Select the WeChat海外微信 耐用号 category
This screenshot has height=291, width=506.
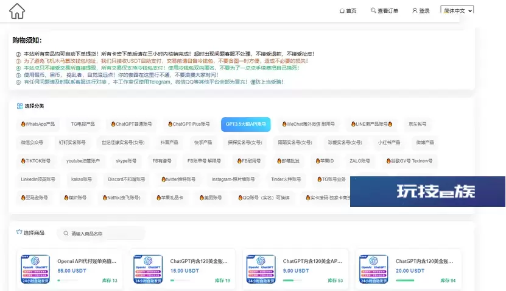coord(309,124)
